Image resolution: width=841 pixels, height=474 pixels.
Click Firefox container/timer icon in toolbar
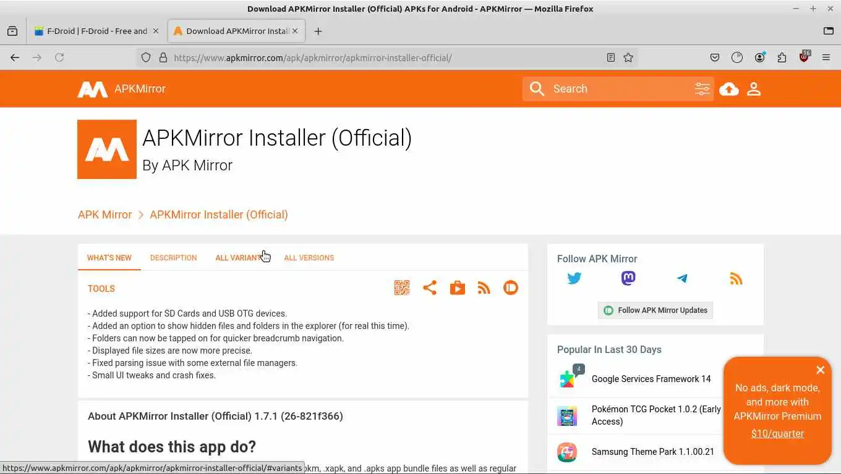(737, 57)
